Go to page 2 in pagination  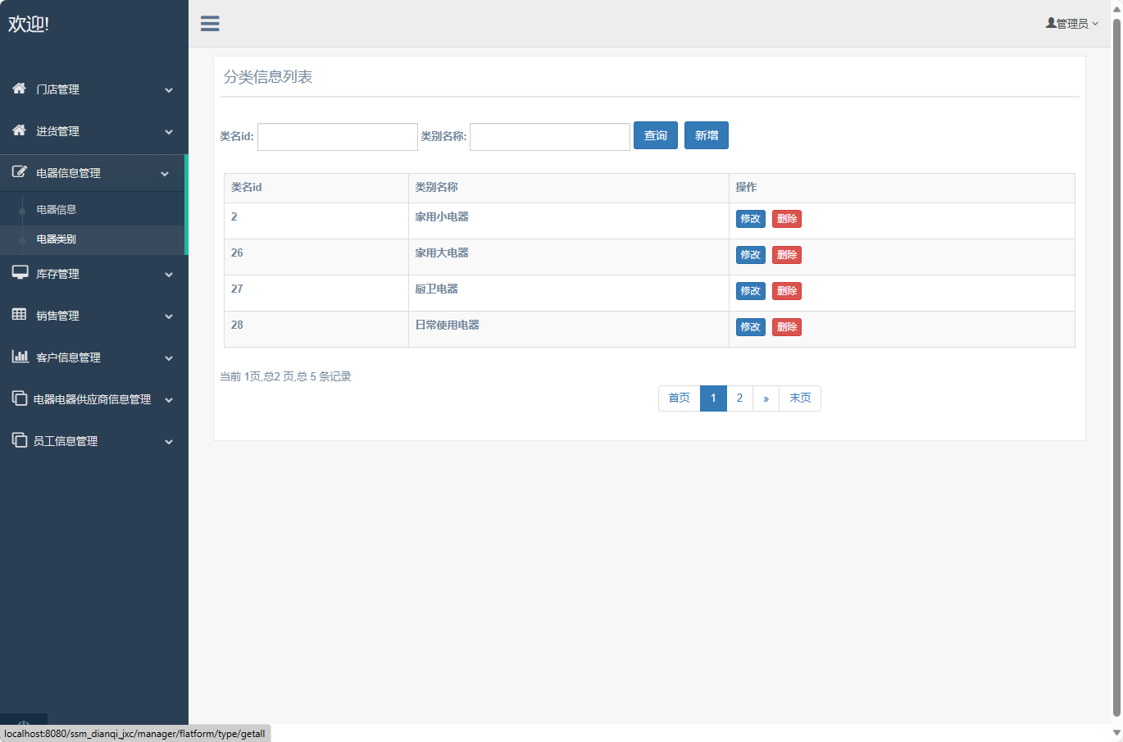pos(739,398)
